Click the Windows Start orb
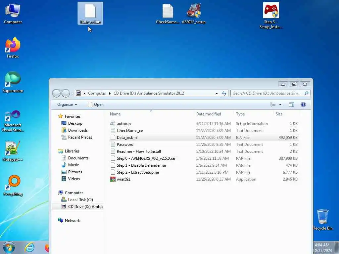Viewport: 339px width, 254px height. point(9,247)
